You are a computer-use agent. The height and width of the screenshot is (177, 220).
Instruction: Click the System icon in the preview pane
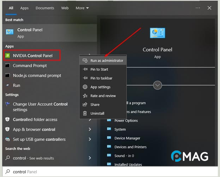pyautogui.click(x=109, y=129)
